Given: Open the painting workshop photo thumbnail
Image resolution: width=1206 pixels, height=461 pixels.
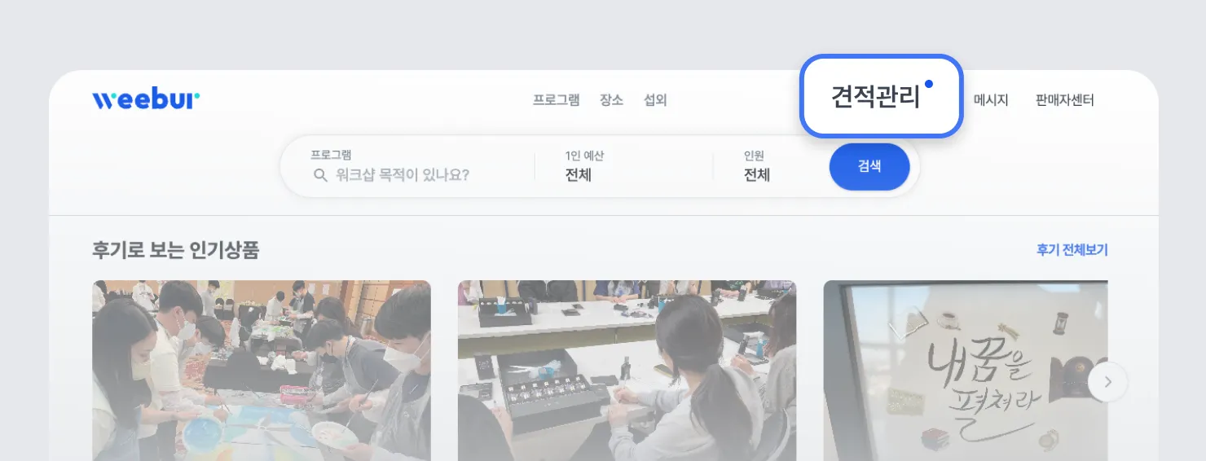Looking at the screenshot, I should 262,371.
